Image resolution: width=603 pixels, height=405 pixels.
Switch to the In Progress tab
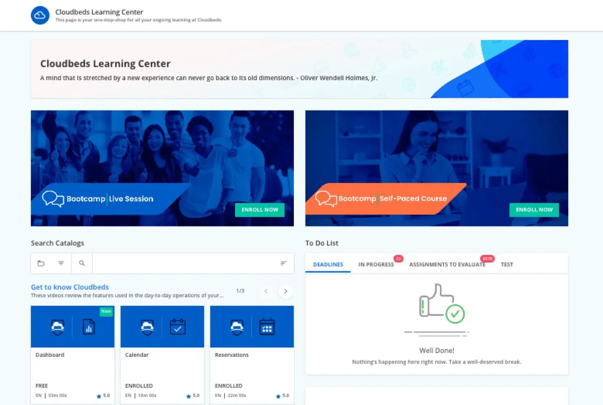tap(376, 264)
